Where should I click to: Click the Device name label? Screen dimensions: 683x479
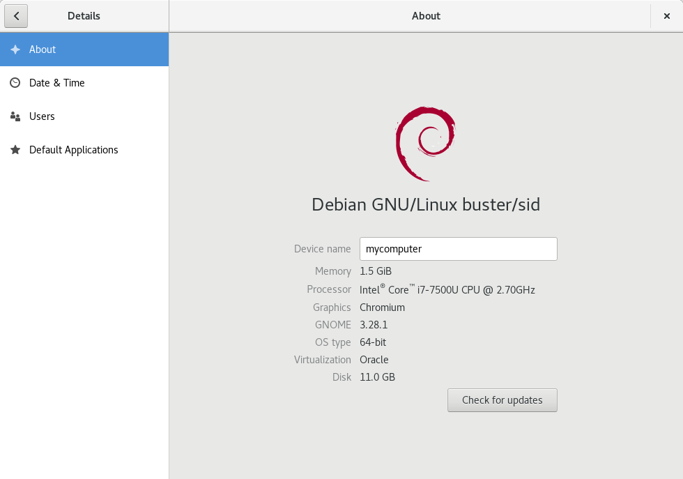pyautogui.click(x=322, y=249)
